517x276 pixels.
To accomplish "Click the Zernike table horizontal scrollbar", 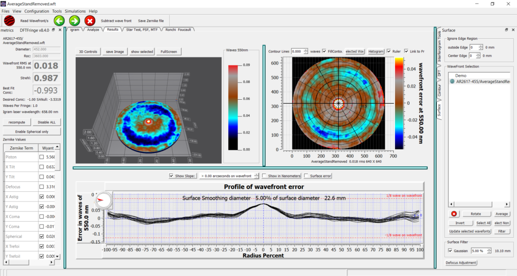I will [x=29, y=262].
